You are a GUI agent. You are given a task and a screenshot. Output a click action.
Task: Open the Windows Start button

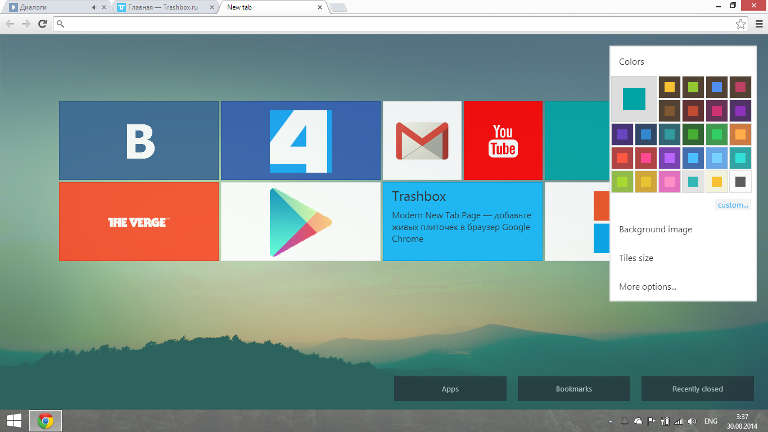14,421
